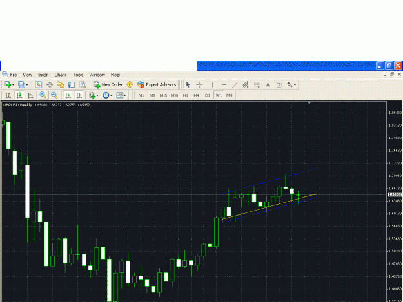Switch timeframe to M1
This screenshot has height=302, width=403.
[x=141, y=95]
